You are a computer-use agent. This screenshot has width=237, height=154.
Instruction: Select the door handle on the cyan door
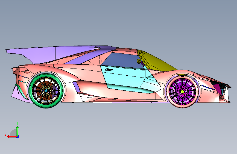point(109,70)
